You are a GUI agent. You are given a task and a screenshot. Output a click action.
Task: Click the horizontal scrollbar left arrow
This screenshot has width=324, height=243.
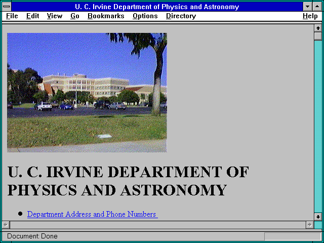6,225
